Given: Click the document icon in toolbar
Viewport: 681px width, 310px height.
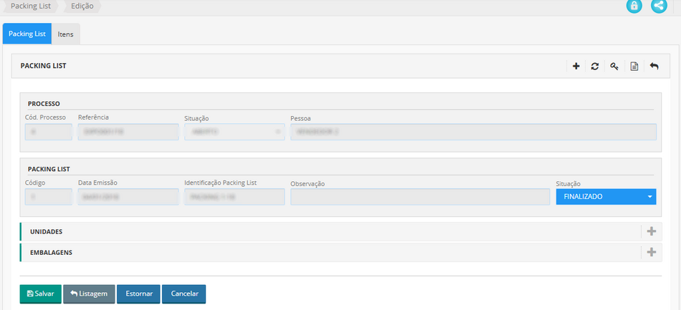Looking at the screenshot, I should coord(634,67).
